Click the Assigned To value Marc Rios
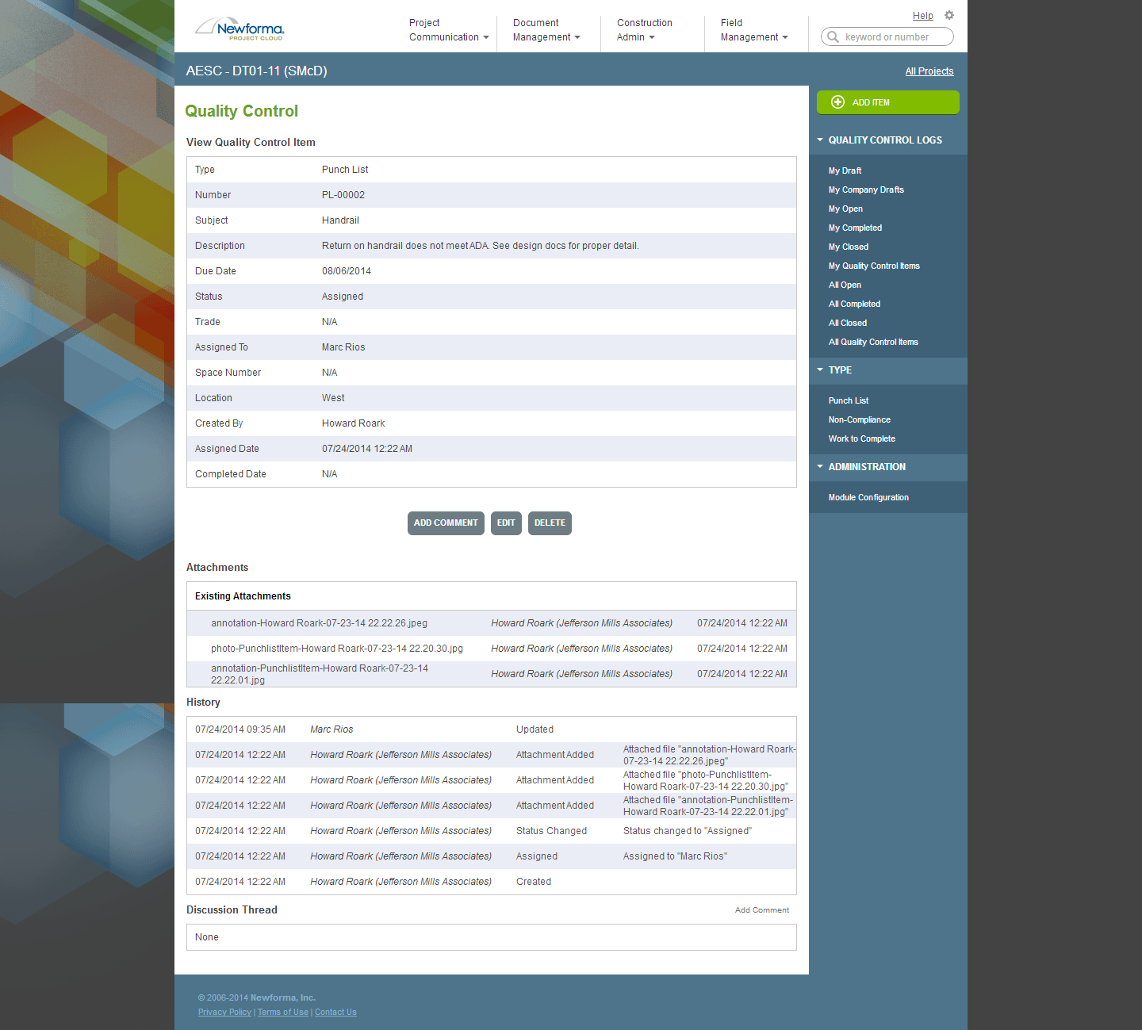This screenshot has width=1142, height=1030. click(x=343, y=347)
